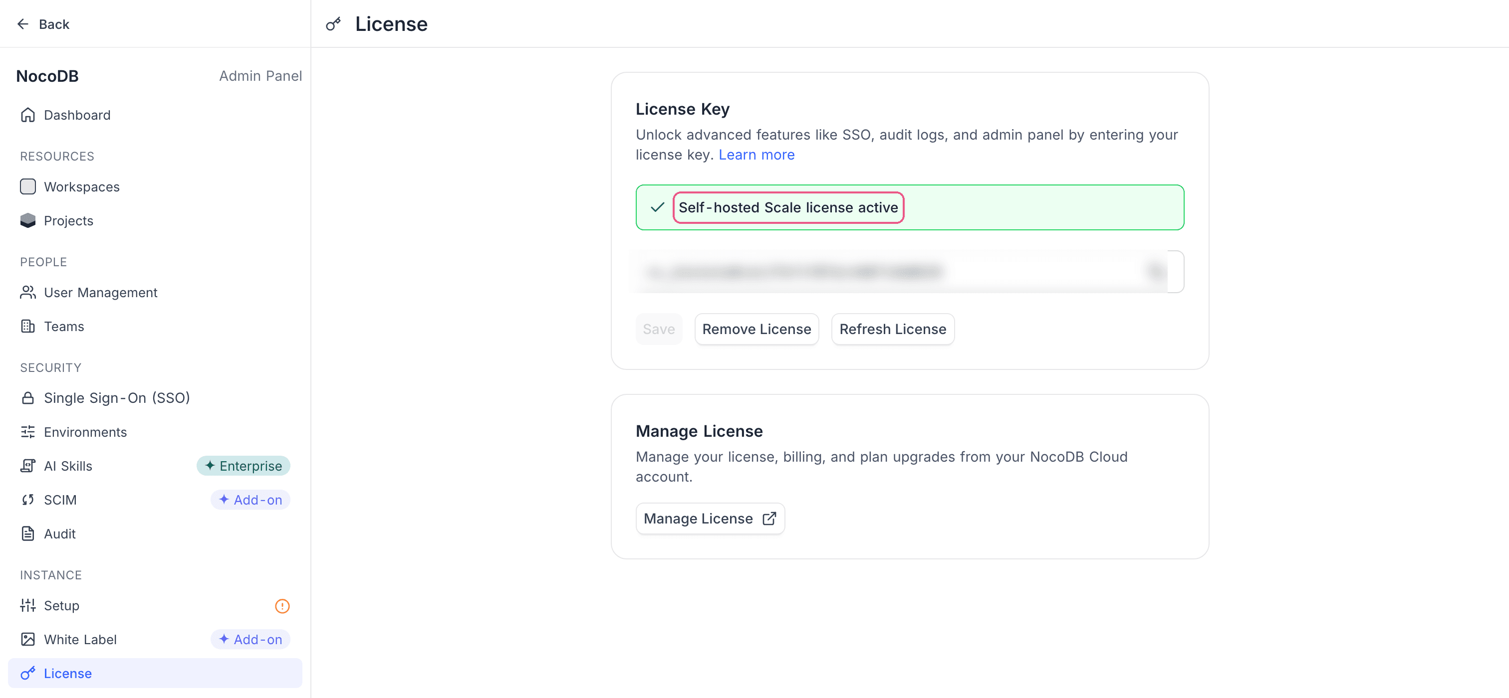1509x698 pixels.
Task: Click the User Management people icon
Action: 27,292
